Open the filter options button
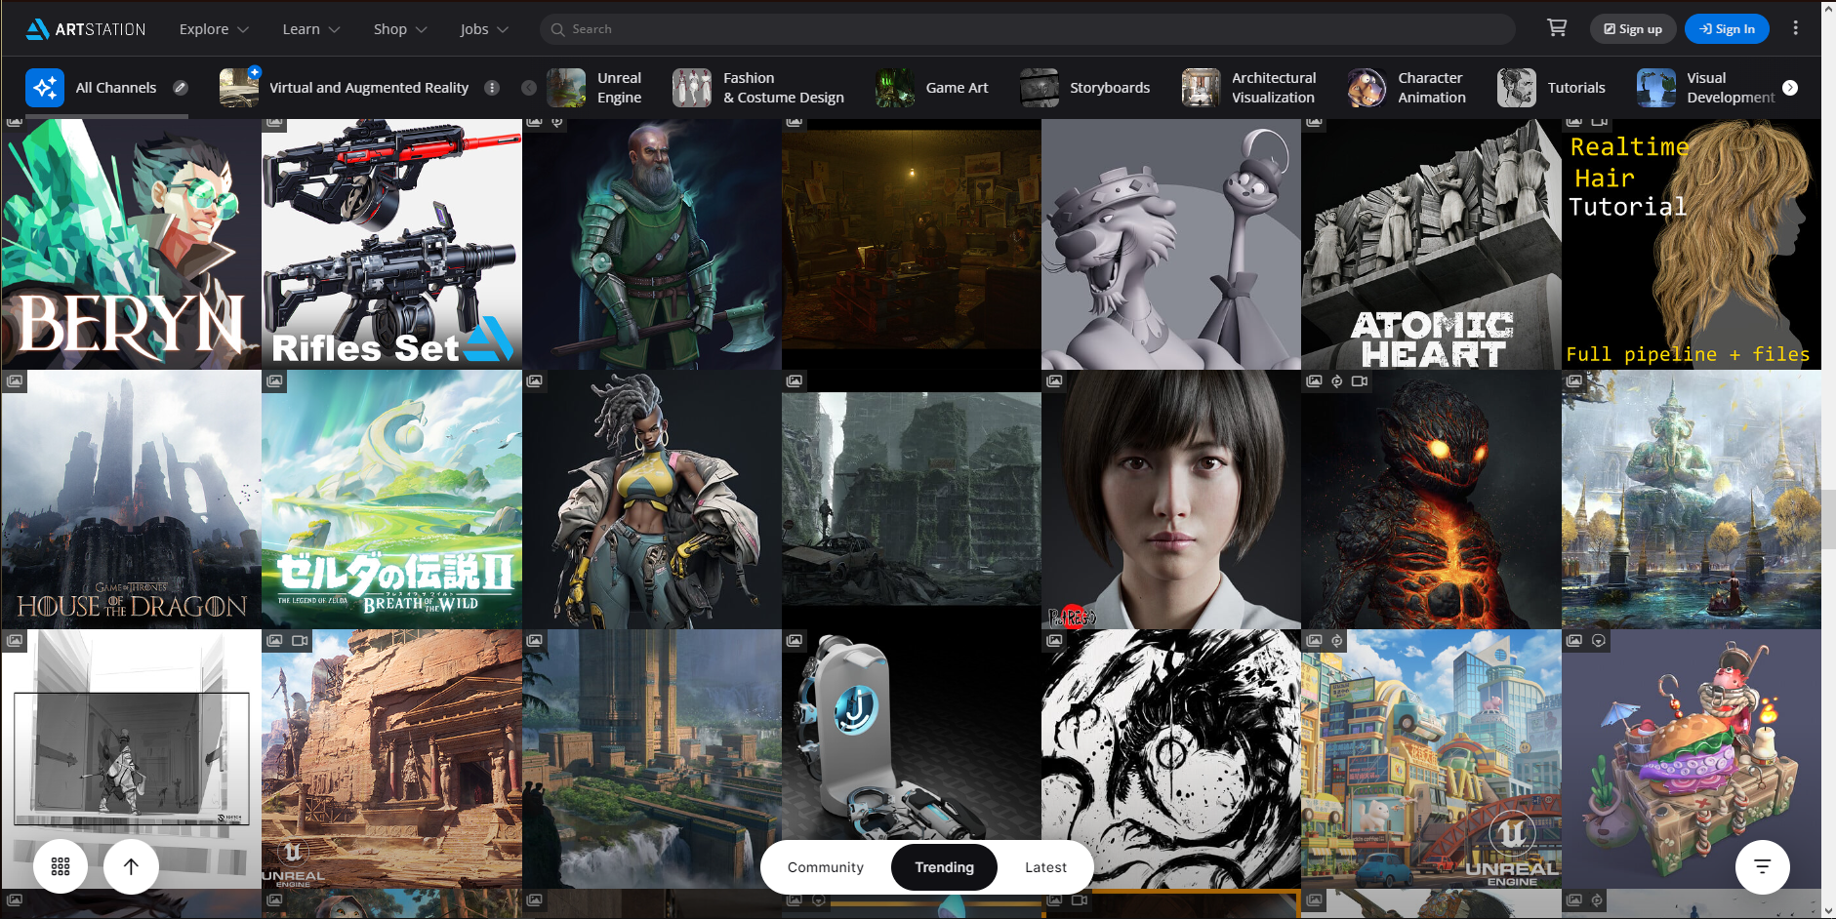Screen dimensions: 1836x919 tap(1762, 866)
